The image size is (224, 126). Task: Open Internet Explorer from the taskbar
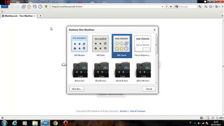15,123
